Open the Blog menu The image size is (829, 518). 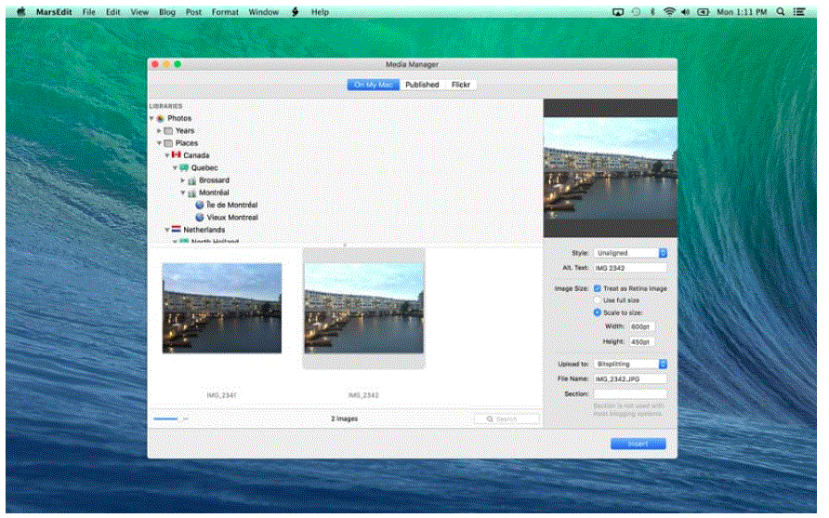(167, 12)
